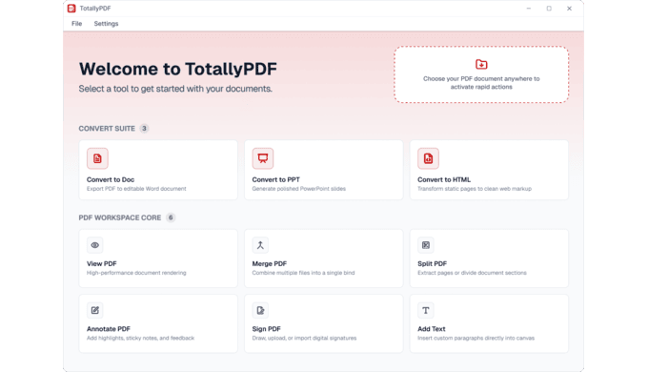This screenshot has height=372, width=648.
Task: Click 'Combine multiple files into a single bind' text
Action: point(303,273)
